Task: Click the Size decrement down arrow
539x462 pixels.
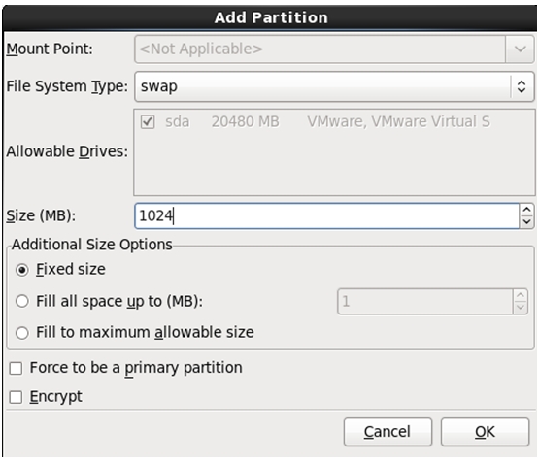Action: (526, 222)
